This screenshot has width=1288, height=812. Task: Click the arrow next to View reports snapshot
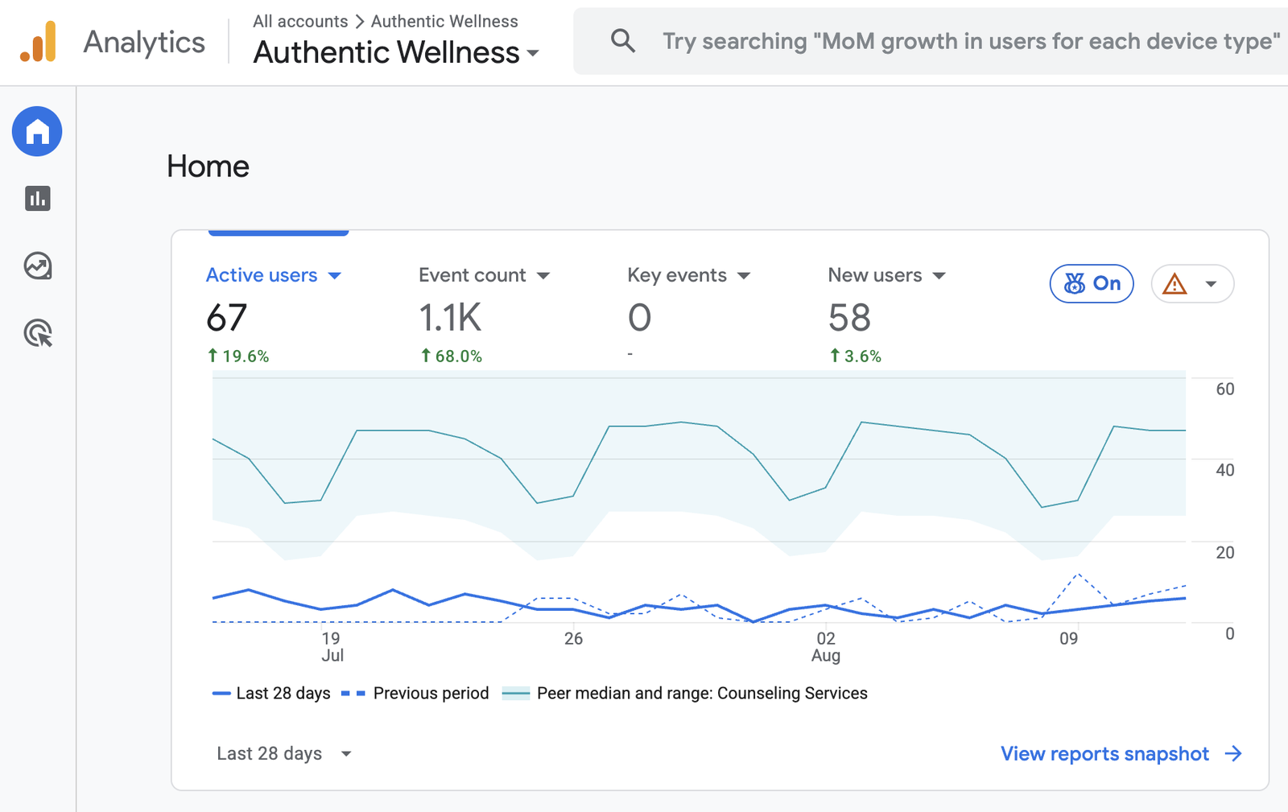click(x=1233, y=754)
